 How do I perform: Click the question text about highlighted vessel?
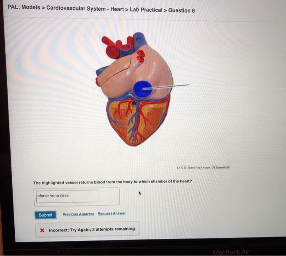(x=112, y=182)
